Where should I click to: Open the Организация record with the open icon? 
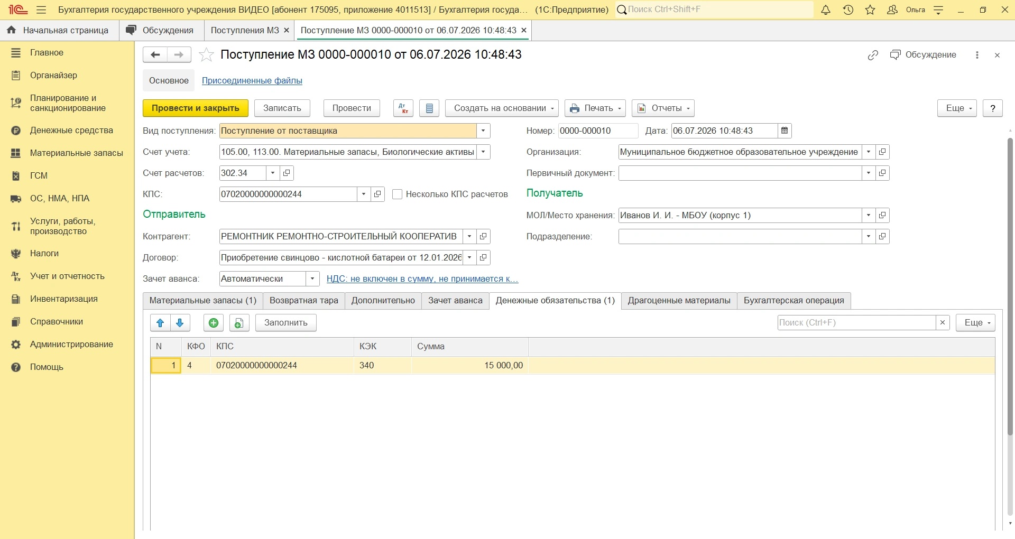tap(882, 152)
